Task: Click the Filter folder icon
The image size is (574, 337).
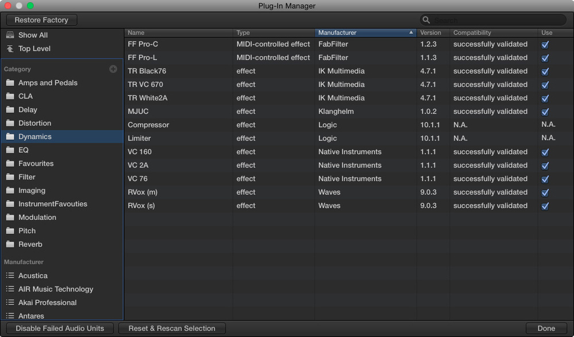Action: (x=10, y=177)
